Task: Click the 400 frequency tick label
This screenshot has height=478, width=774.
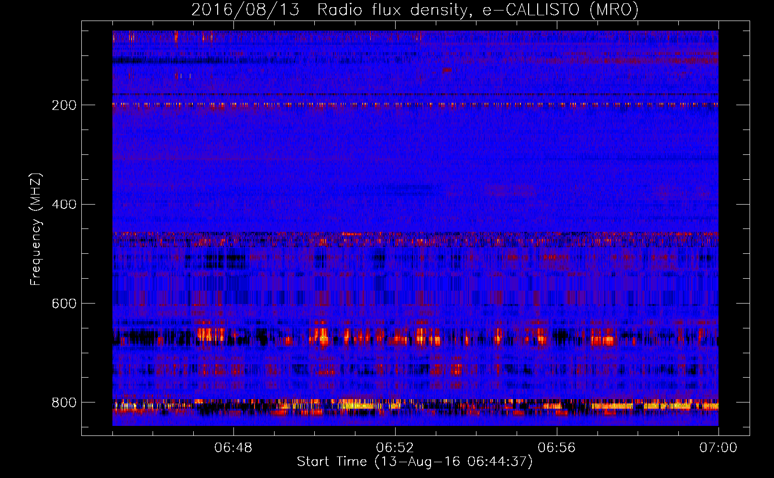Action: (64, 205)
